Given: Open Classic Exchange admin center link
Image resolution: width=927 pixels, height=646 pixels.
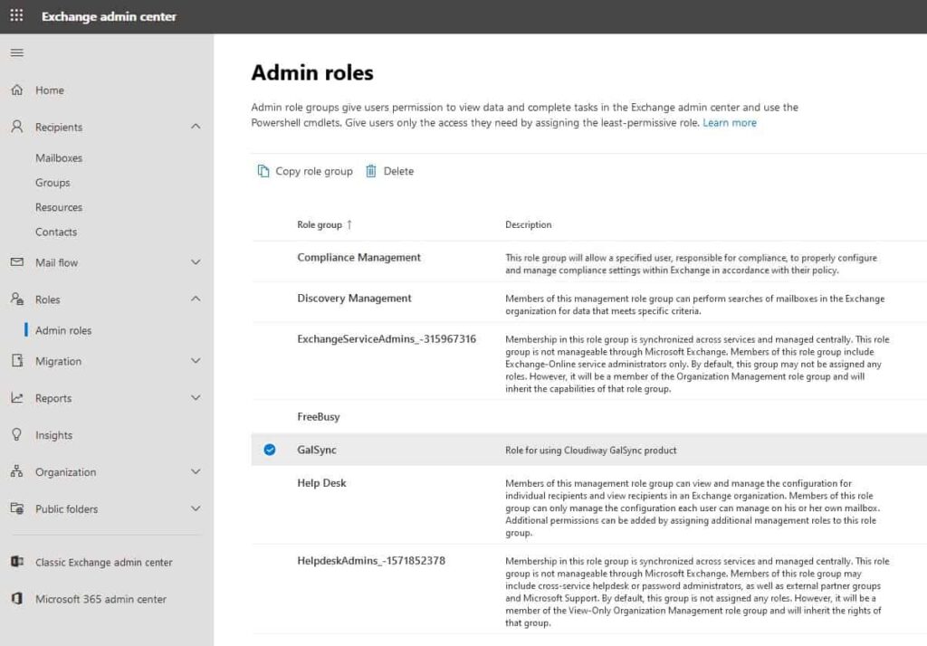Looking at the screenshot, I should click(x=103, y=562).
